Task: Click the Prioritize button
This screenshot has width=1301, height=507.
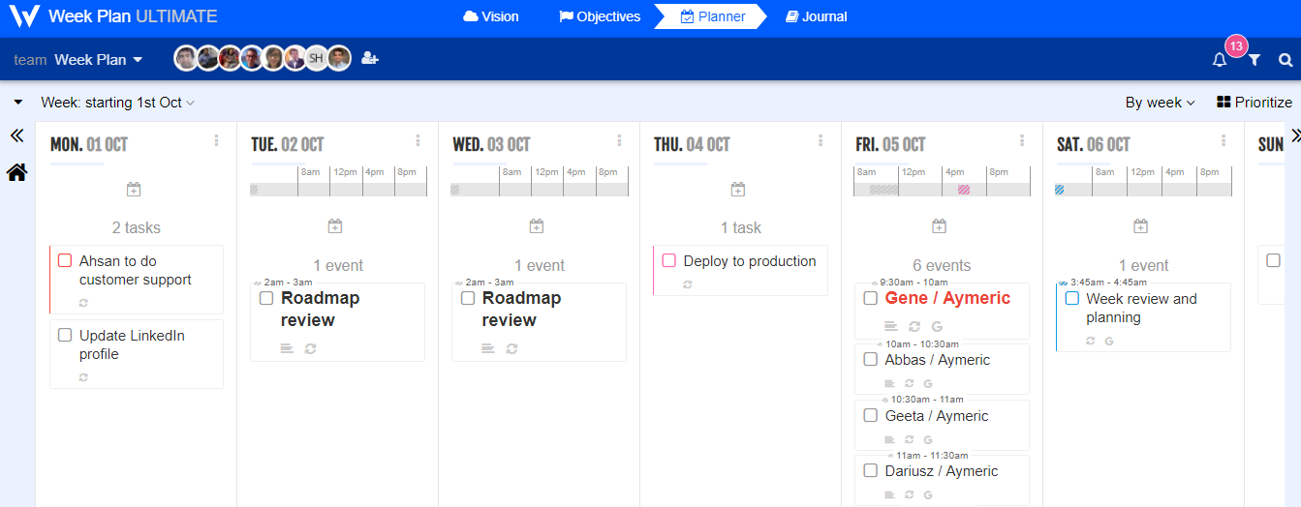Action: click(x=1254, y=103)
